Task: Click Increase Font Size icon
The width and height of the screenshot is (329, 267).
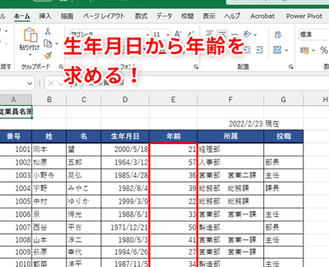Action: pos(178,34)
